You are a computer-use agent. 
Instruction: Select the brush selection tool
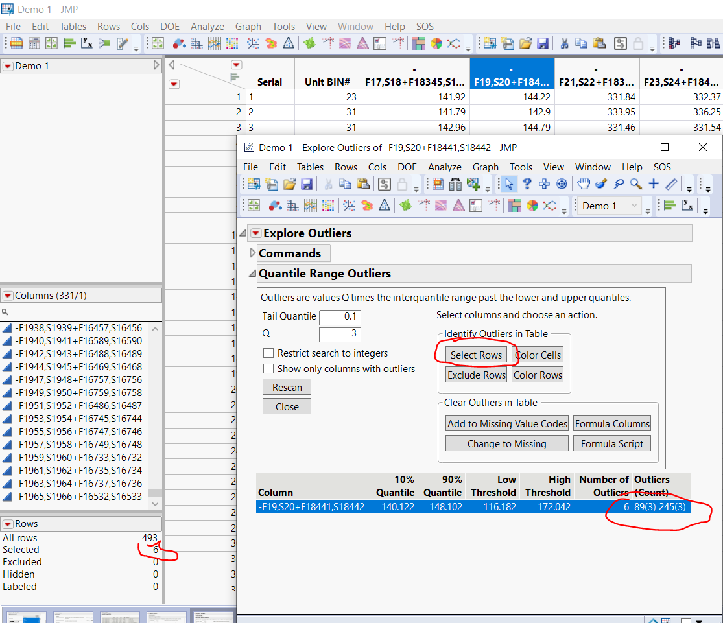click(x=600, y=183)
